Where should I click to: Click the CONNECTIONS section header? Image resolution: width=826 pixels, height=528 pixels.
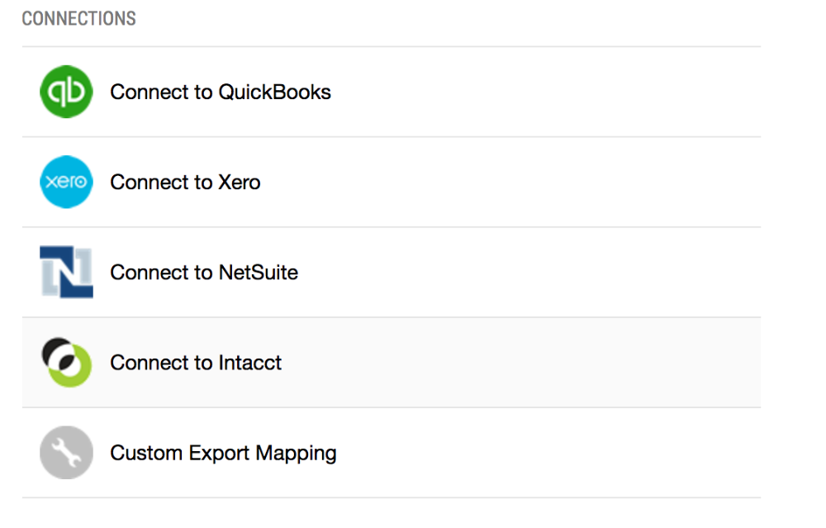78,18
